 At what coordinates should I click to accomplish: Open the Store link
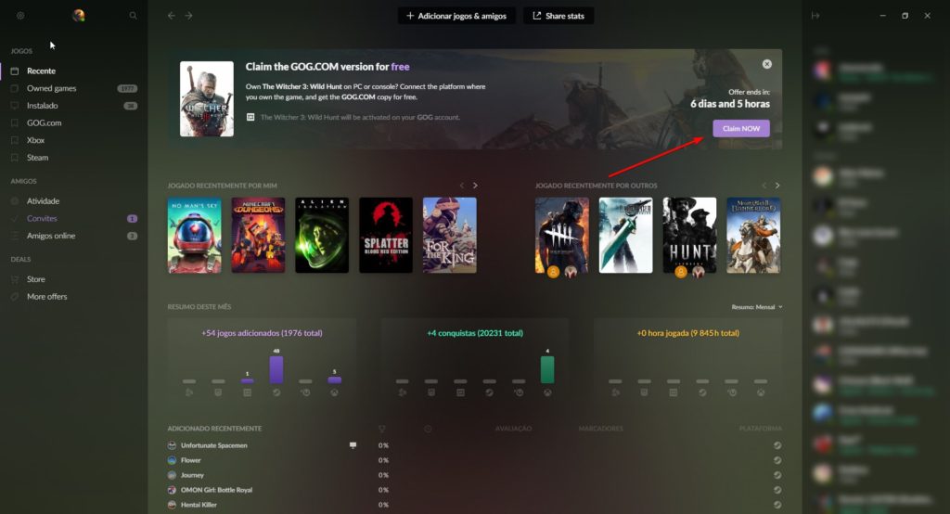tap(36, 279)
